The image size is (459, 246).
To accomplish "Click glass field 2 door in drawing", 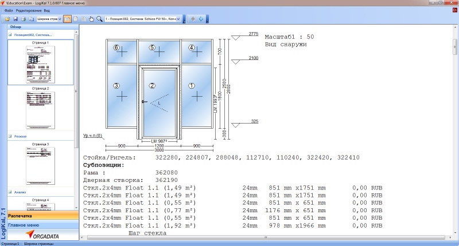I will tap(160, 102).
